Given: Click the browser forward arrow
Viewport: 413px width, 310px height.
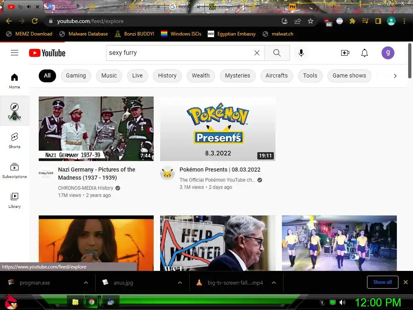Looking at the screenshot, I should [x=22, y=21].
